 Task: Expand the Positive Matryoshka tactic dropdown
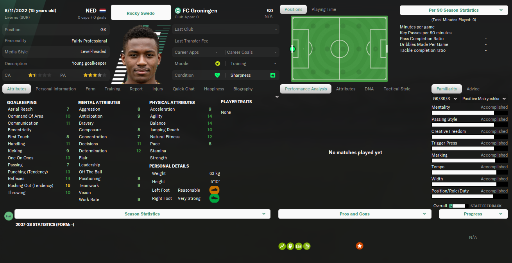point(484,99)
